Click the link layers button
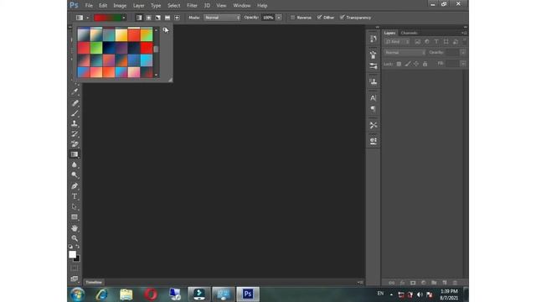The width and height of the screenshot is (536, 302). pos(392,283)
